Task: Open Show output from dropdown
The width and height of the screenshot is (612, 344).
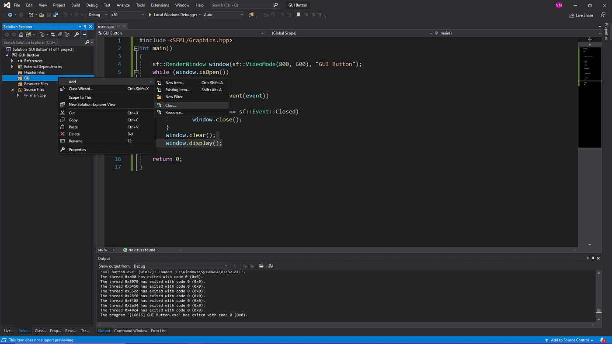Action: point(180,266)
